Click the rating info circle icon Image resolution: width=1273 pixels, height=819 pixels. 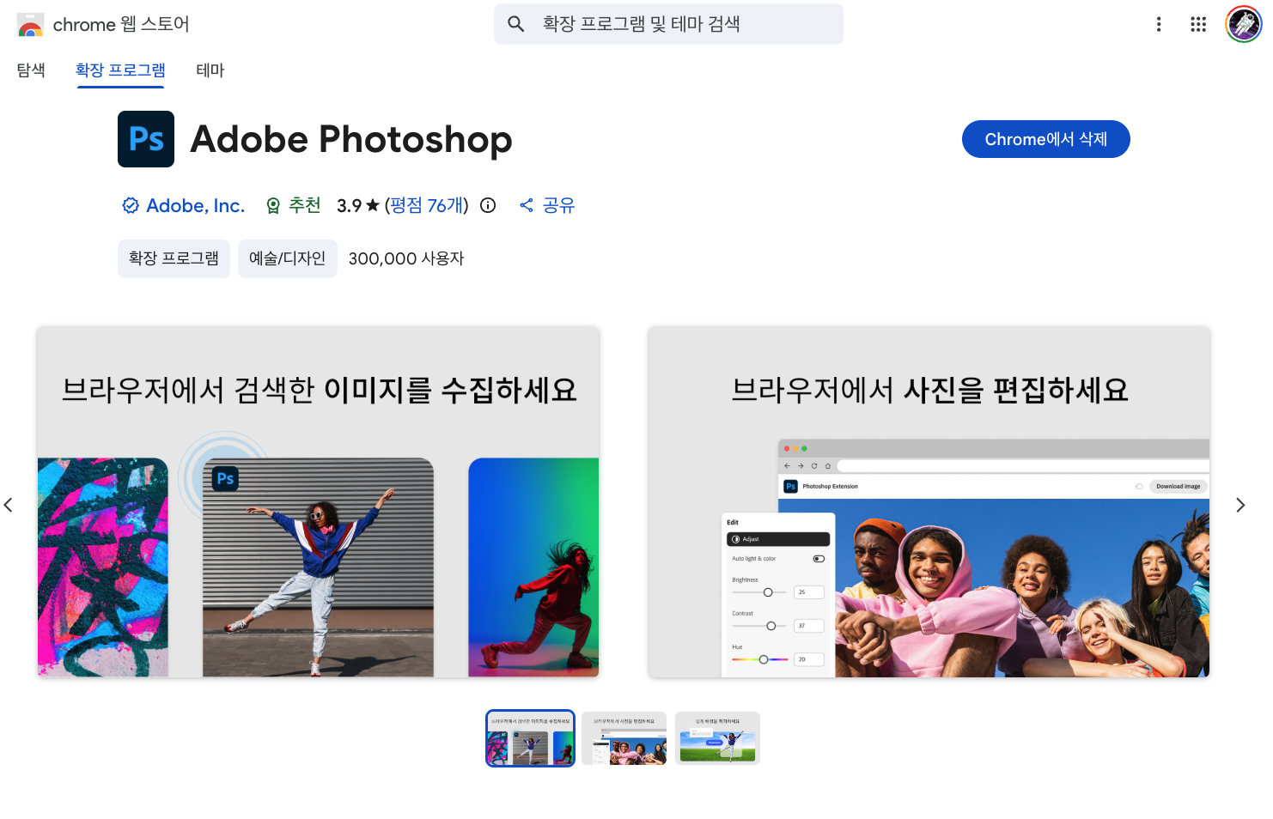[x=488, y=205]
